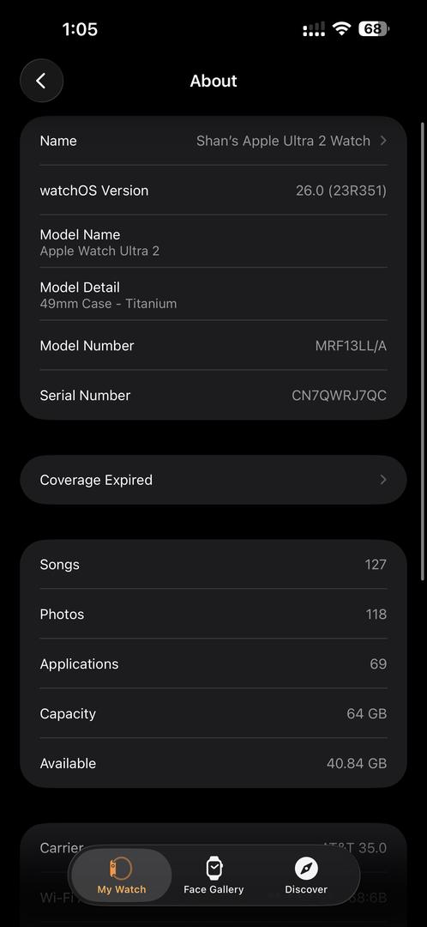427x927 pixels.
Task: Open the watch name Shan's Apple Ultra 2 Watch
Action: point(284,141)
